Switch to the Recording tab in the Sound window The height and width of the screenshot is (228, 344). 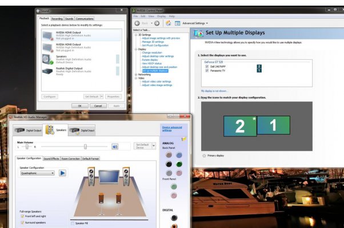57,19
